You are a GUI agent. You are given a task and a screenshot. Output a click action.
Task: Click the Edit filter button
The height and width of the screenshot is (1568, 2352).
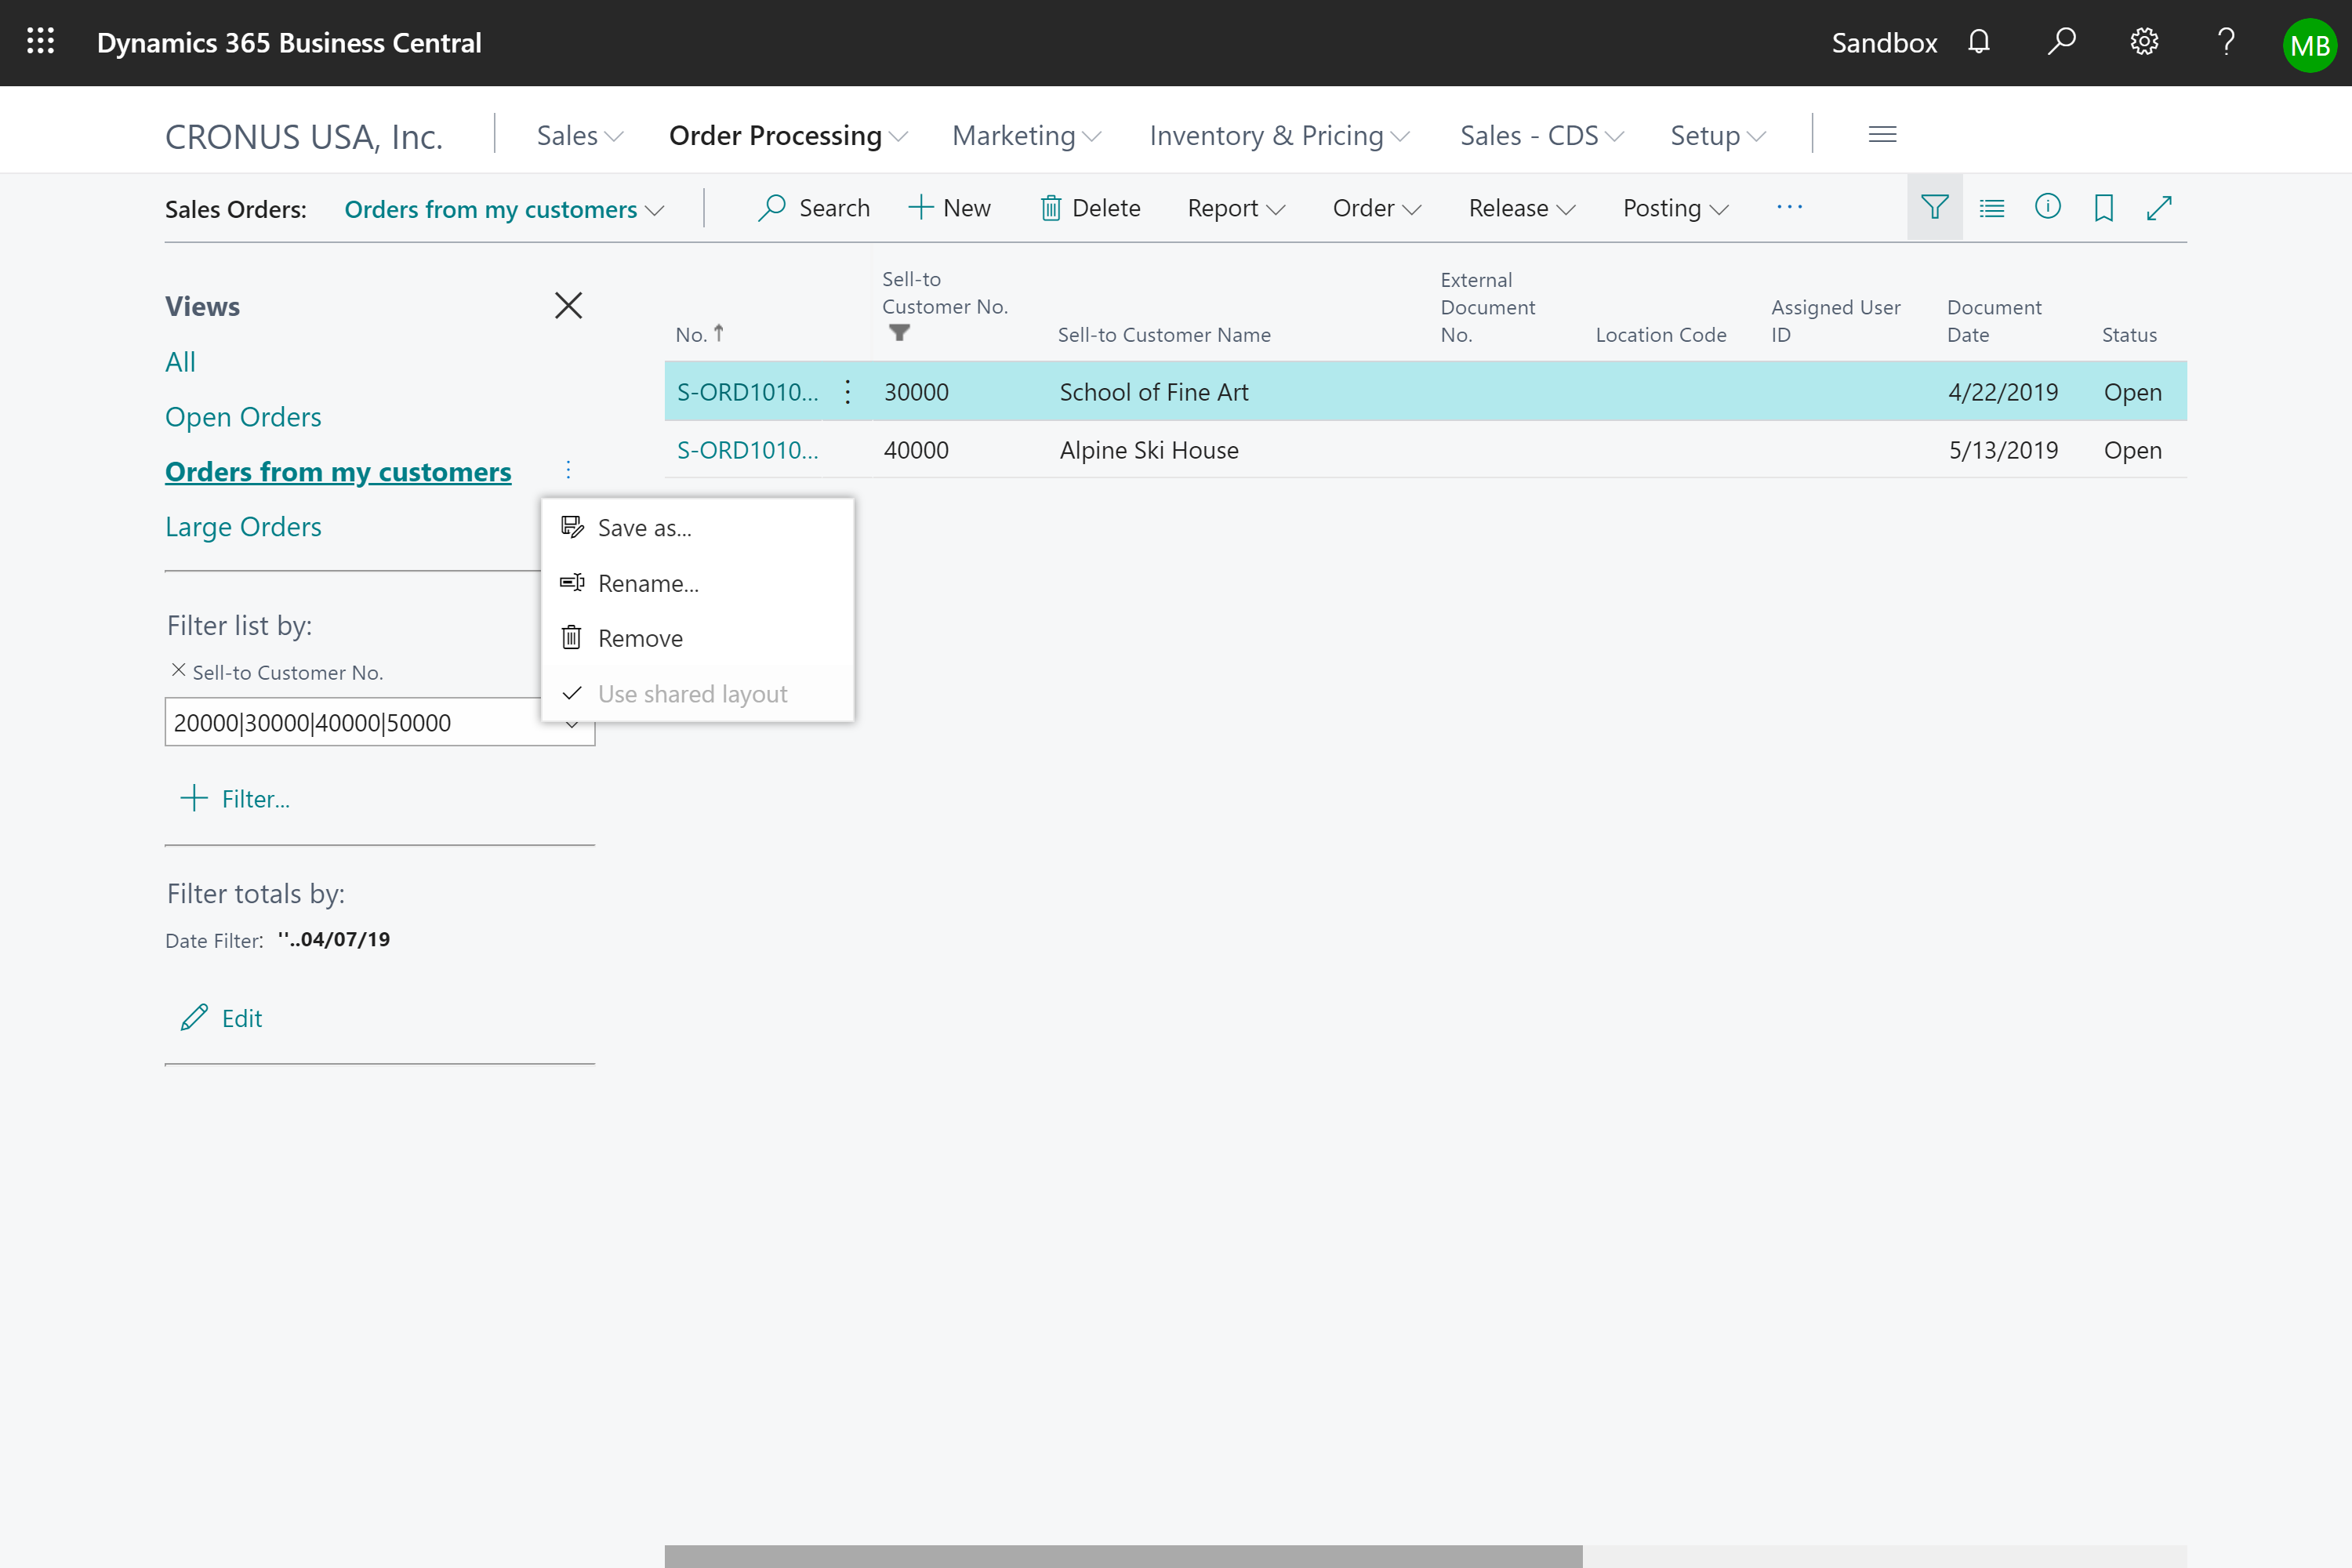pyautogui.click(x=220, y=1017)
